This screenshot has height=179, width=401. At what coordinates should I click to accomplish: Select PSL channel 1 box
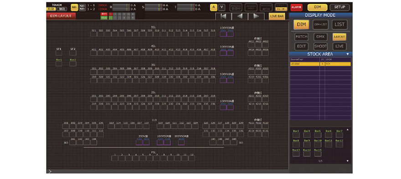[x=115, y=158]
